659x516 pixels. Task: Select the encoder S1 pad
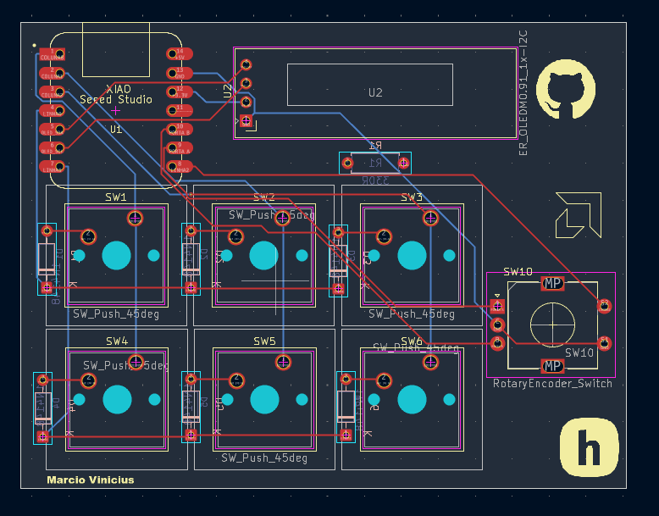tap(604, 343)
